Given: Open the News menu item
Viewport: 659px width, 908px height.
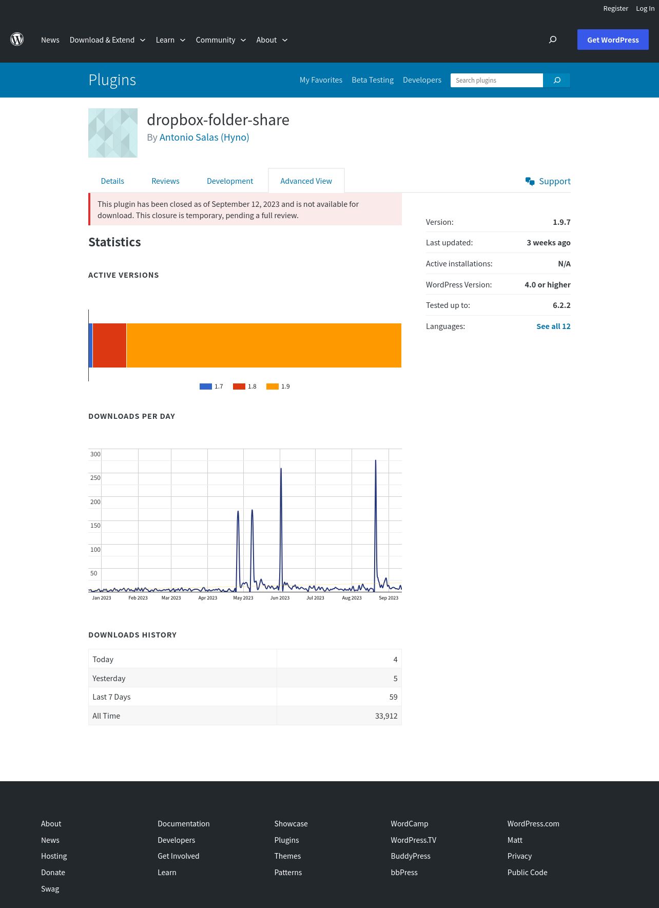Looking at the screenshot, I should tap(50, 40).
